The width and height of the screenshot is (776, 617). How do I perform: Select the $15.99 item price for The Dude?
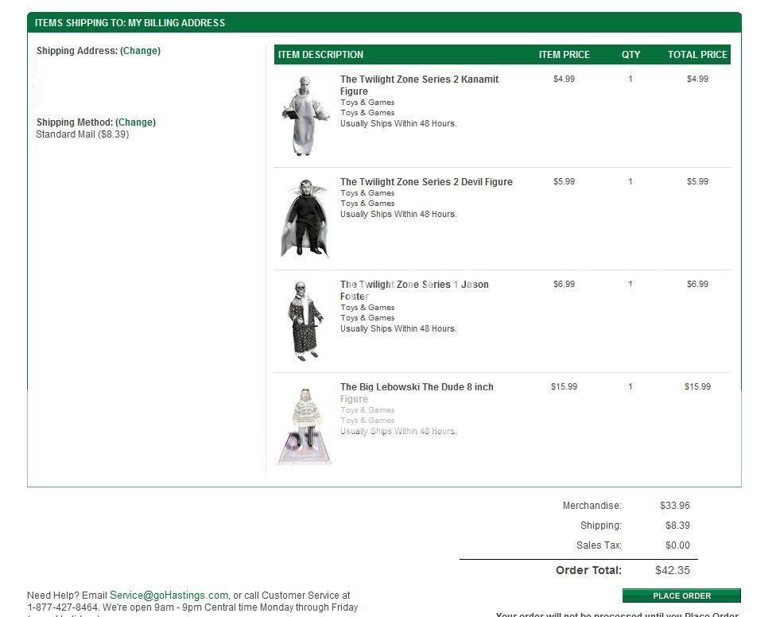pos(565,386)
